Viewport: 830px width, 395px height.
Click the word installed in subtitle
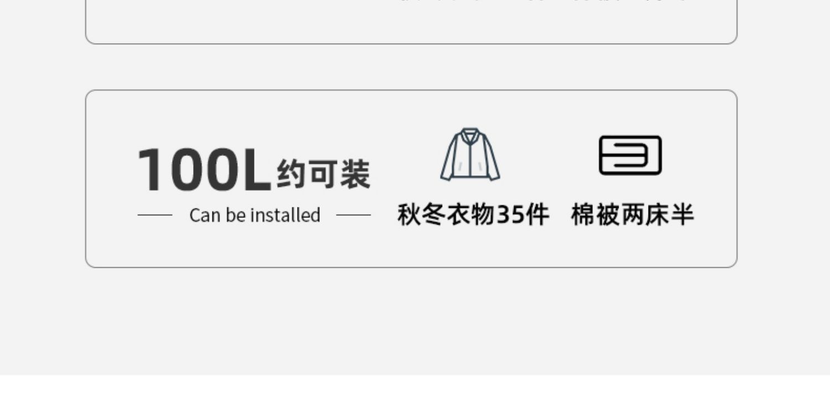click(286, 215)
